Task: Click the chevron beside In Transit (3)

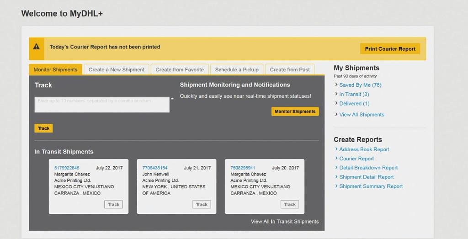Action: (336, 94)
